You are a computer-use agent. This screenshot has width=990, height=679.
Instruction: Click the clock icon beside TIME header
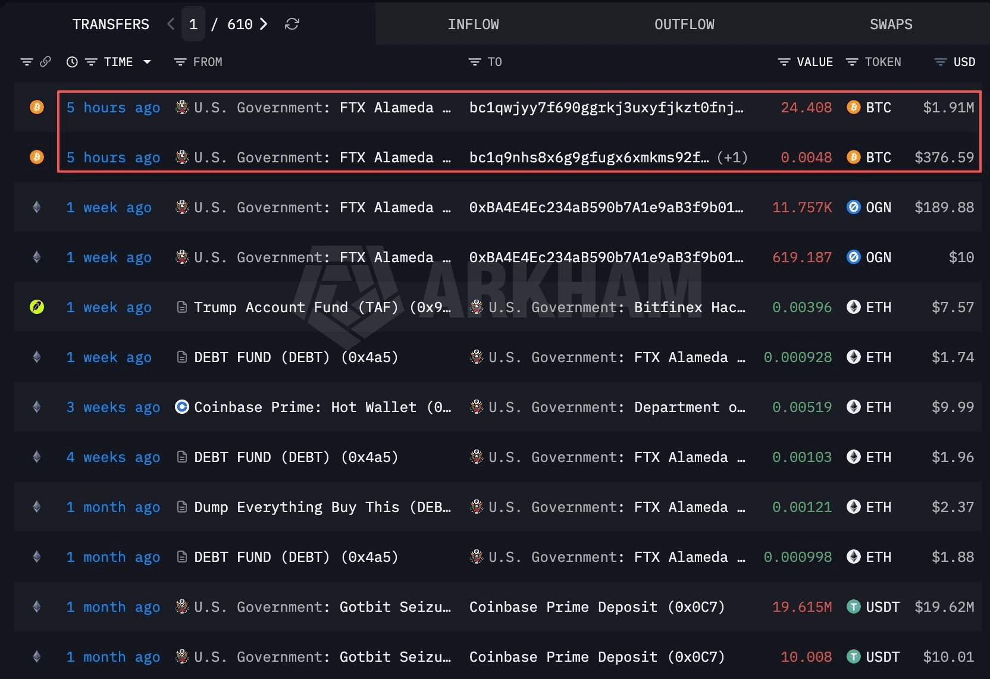[72, 62]
